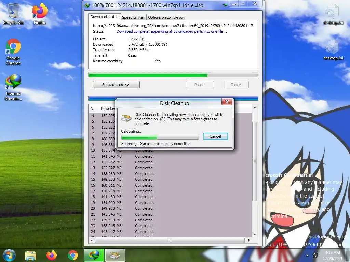Click the blue connections progress strip
350x262 pixels.
pyautogui.click(x=173, y=98)
